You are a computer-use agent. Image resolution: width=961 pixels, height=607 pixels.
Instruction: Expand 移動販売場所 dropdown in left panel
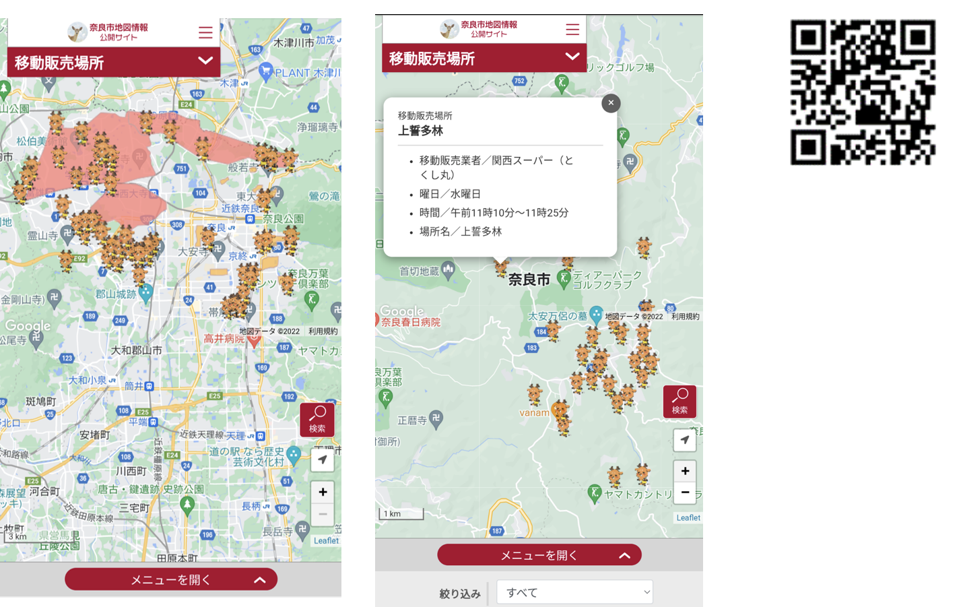[205, 61]
